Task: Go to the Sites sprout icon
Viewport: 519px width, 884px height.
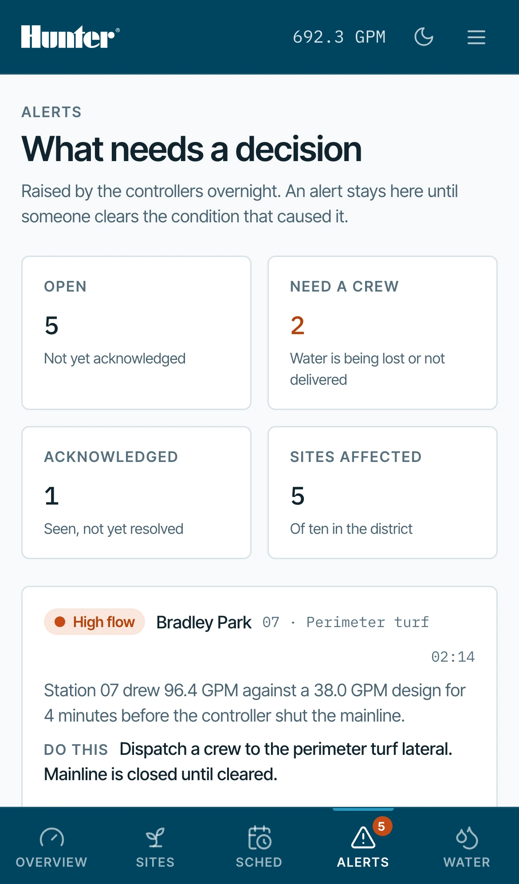Action: (155, 838)
